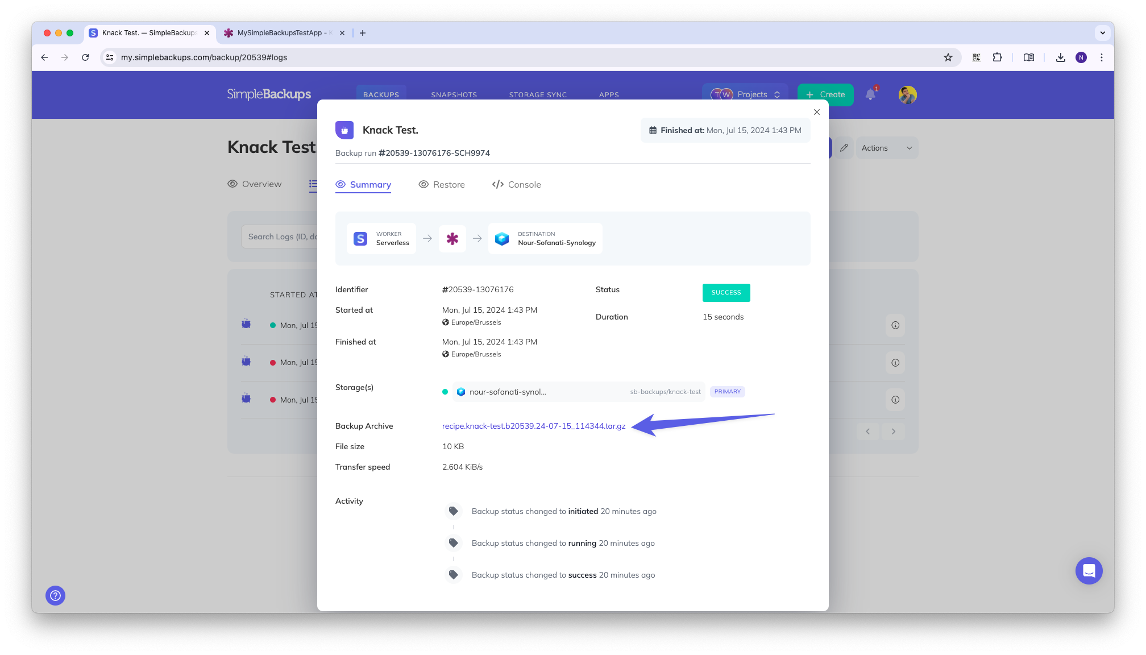
Task: Switch to the Console tab
Action: tap(516, 185)
